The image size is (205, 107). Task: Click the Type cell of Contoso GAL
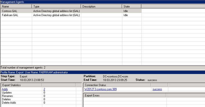(56, 11)
